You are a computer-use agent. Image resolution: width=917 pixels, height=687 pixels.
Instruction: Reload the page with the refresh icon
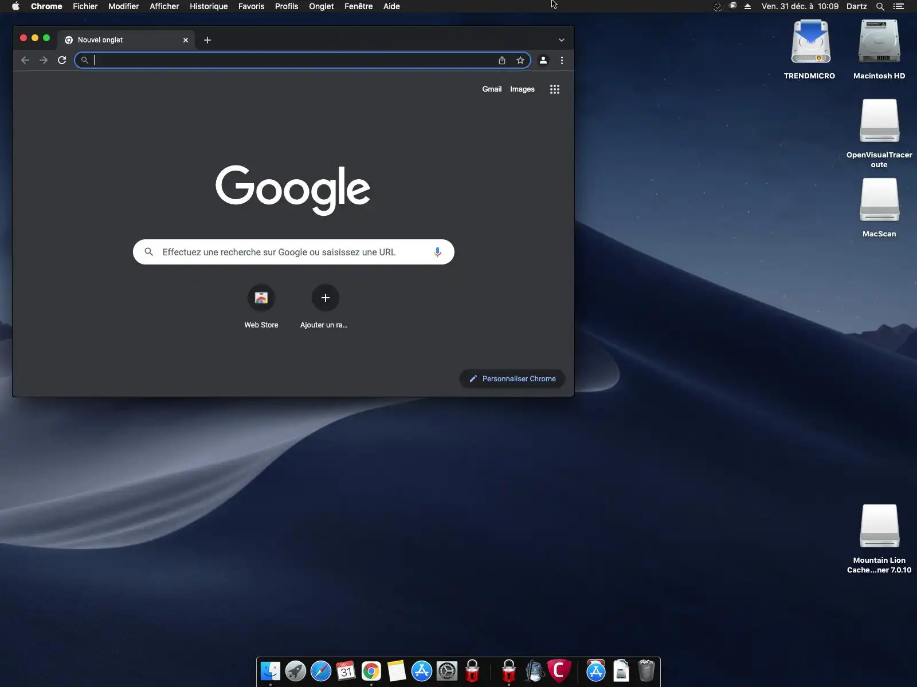pyautogui.click(x=62, y=60)
